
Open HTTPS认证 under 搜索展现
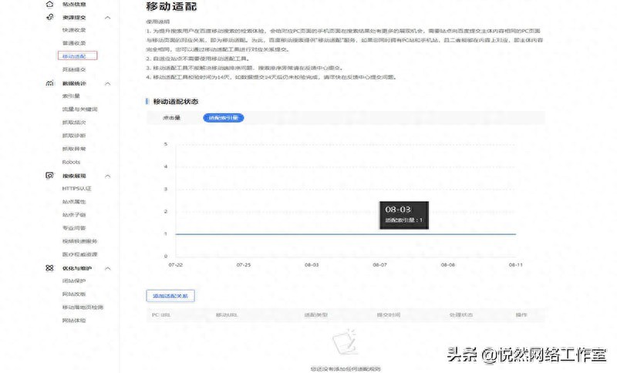click(x=76, y=189)
